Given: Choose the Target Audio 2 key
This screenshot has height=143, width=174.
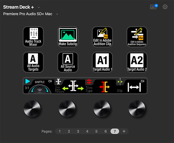Looking at the screenshot, I should coord(137,62).
